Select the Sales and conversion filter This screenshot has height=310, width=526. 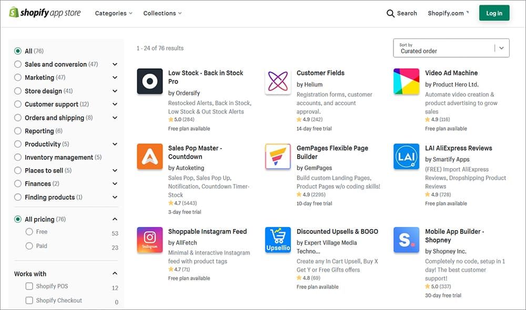coord(18,64)
